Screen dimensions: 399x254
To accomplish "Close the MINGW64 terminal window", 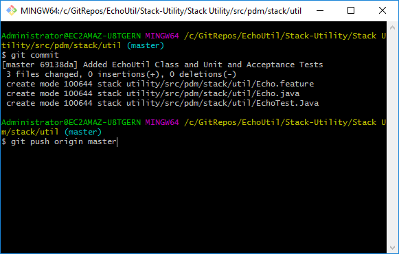I will coord(383,11).
